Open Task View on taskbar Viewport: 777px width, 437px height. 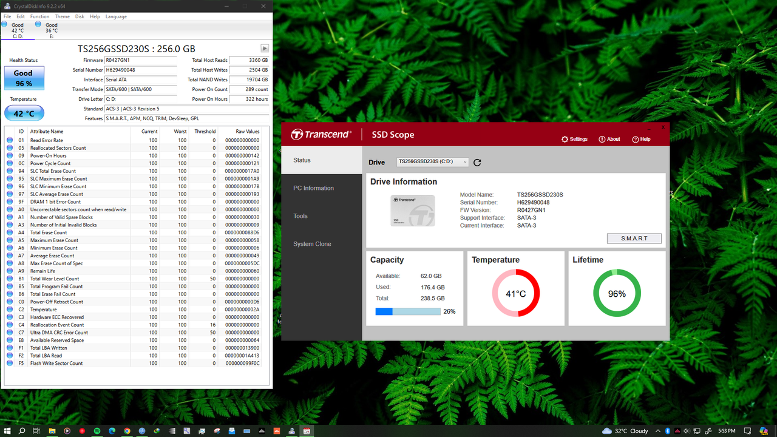pyautogui.click(x=36, y=431)
